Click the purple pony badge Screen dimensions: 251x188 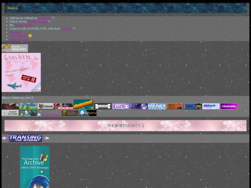[x=139, y=106]
